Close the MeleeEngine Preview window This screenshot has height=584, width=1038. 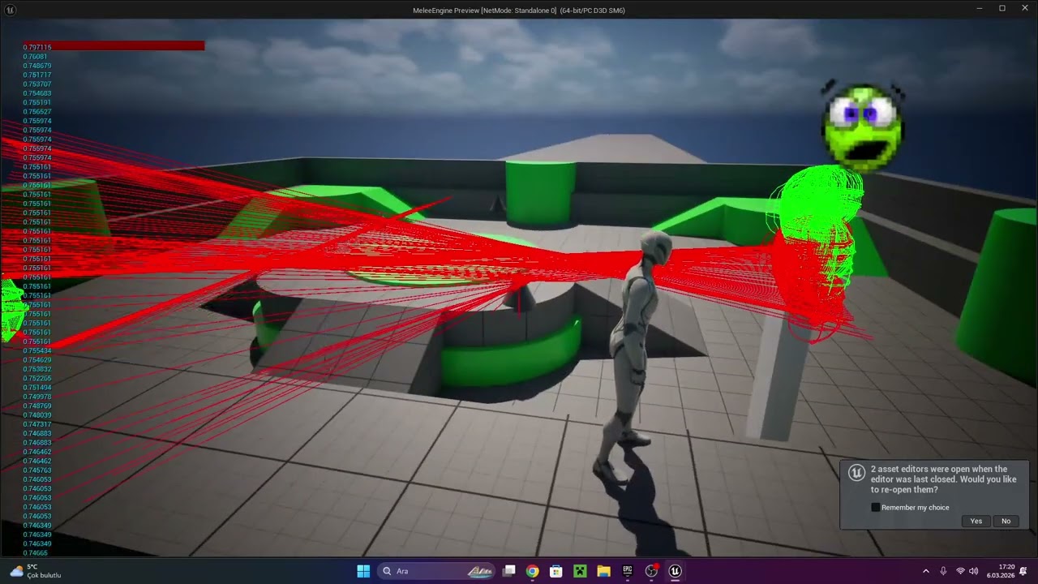(x=1025, y=8)
